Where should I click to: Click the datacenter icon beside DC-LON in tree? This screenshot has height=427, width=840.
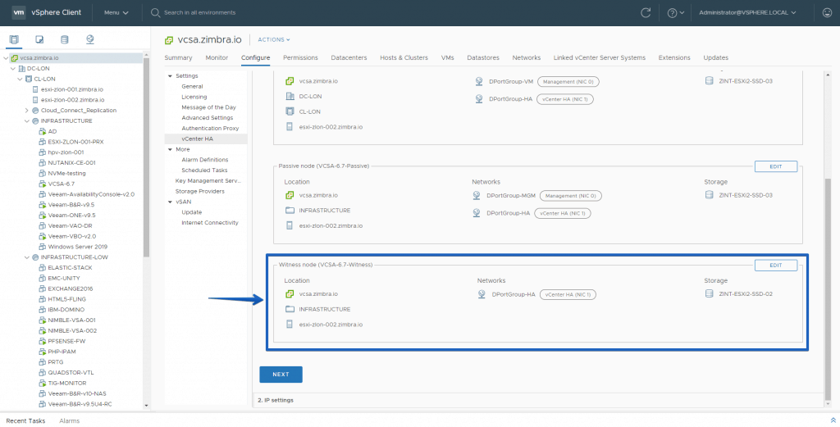22,69
